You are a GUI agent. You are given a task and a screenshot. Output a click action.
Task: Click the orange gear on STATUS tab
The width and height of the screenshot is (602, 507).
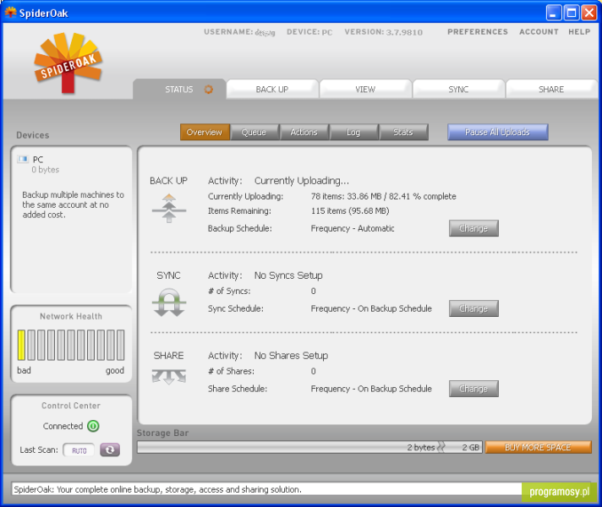[208, 90]
